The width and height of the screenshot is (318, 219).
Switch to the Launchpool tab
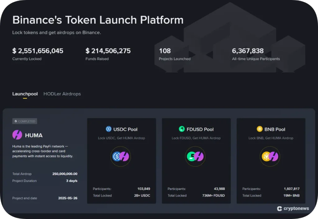25,94
